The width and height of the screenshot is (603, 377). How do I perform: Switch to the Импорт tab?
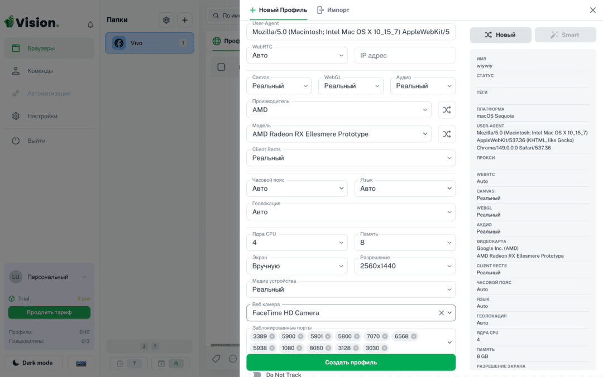click(333, 10)
